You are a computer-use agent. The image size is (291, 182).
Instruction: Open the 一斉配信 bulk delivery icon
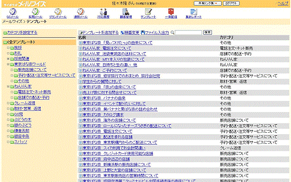click(171, 12)
